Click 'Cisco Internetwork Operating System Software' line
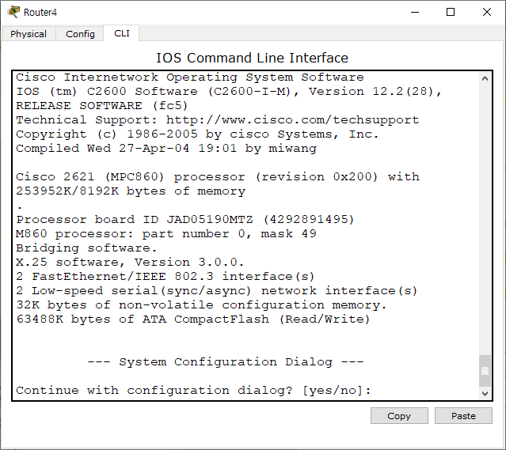Screen dimensions: 506x450 (x=190, y=78)
